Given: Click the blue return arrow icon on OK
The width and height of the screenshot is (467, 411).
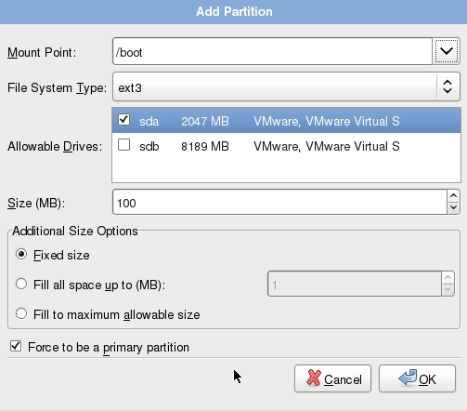Looking at the screenshot, I should [x=408, y=378].
